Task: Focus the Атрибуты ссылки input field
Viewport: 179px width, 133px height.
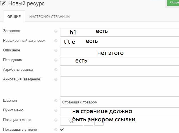Action: click(119, 71)
